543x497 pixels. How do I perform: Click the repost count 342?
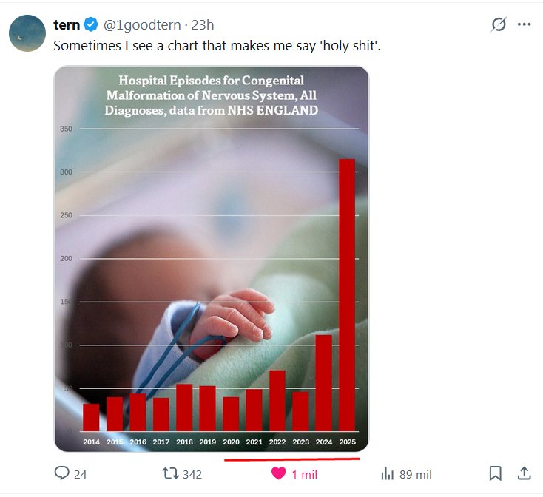[x=192, y=474]
